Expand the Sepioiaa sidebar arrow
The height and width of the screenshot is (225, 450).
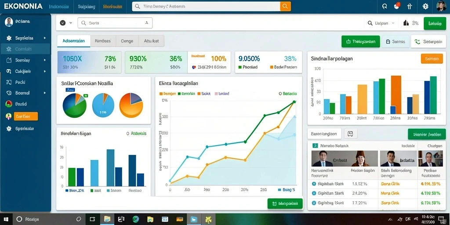pos(45,38)
